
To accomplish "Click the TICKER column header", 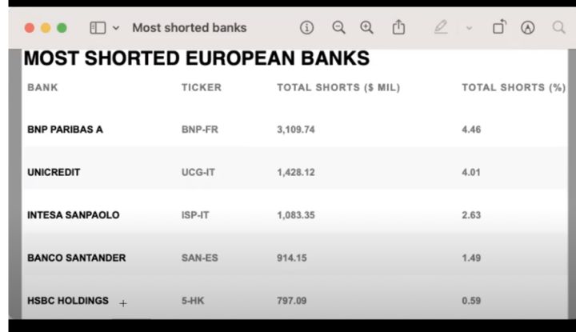I will 201,87.
